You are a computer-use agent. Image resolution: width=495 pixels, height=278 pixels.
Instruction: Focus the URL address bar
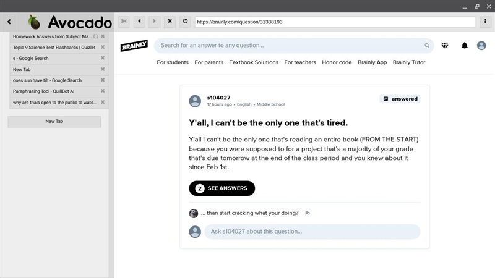(335, 22)
